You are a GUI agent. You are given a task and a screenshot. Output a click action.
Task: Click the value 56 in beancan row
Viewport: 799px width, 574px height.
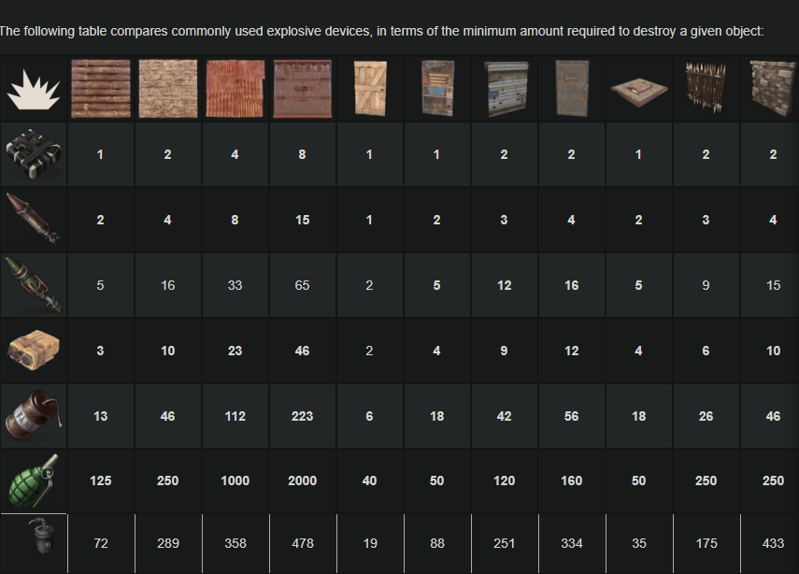tap(571, 416)
